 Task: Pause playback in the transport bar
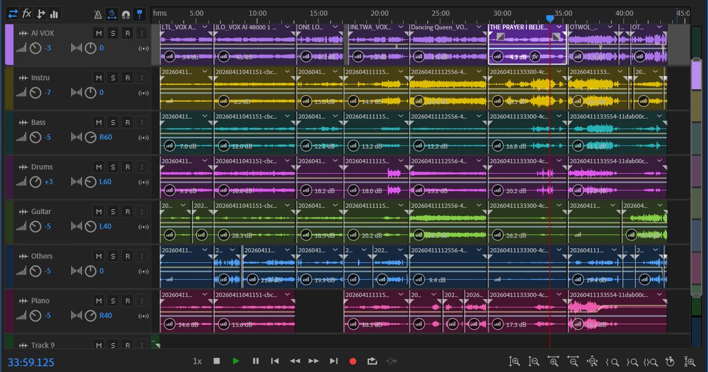(255, 361)
